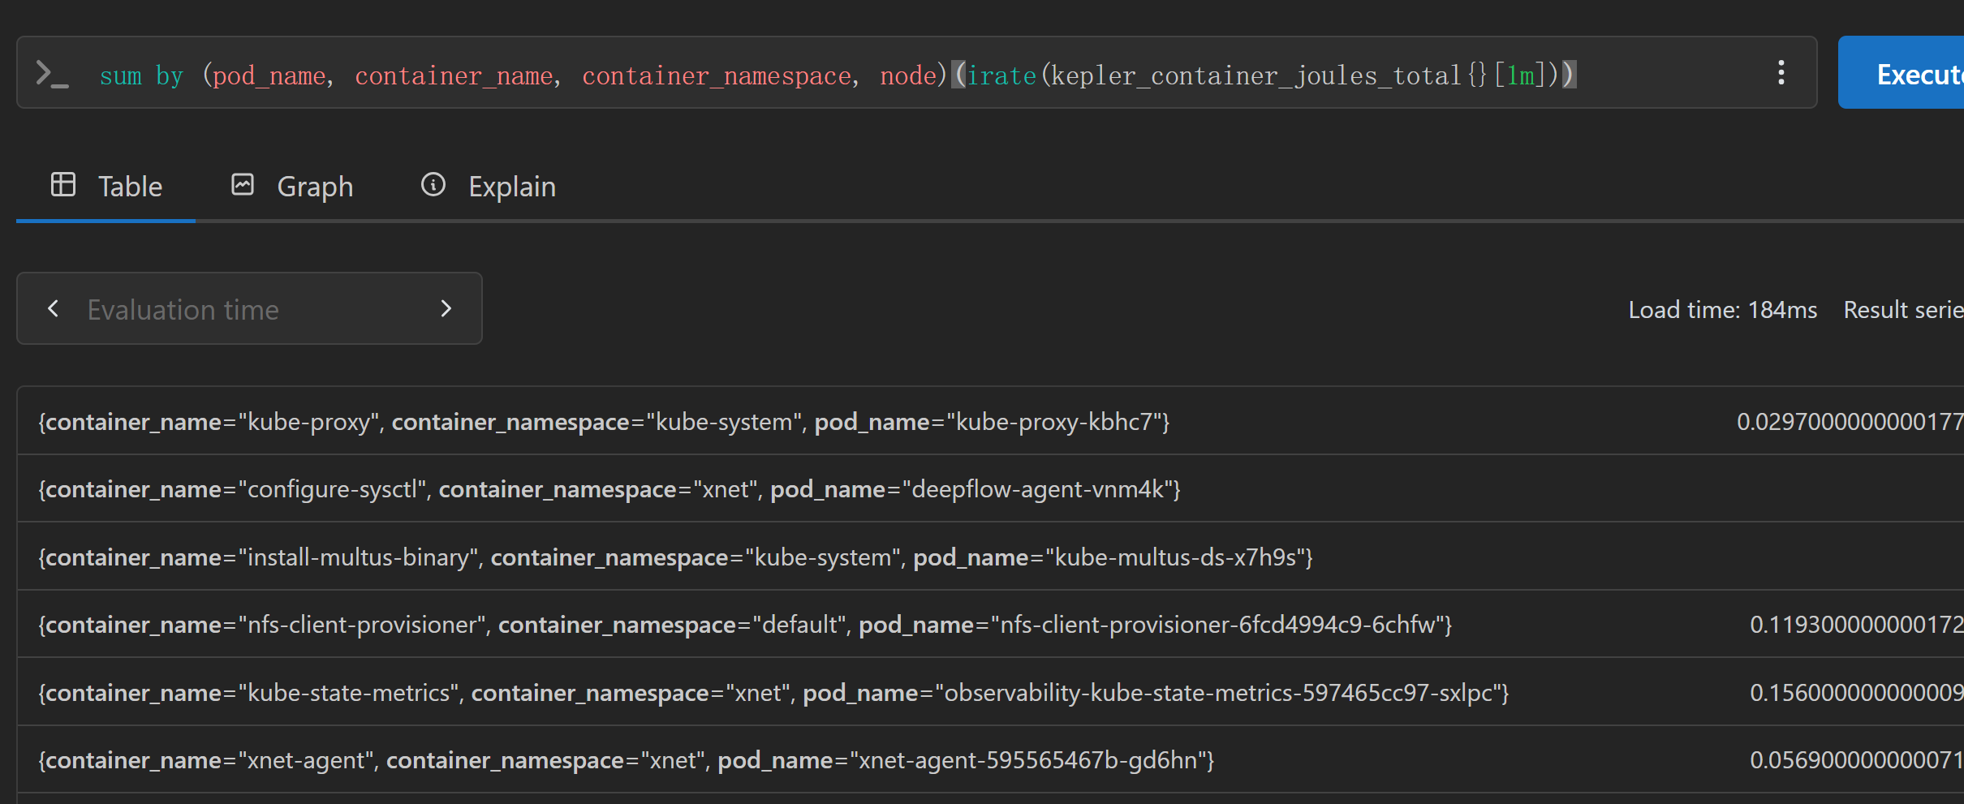The image size is (1964, 804).
Task: Click the [1m] range selector in the query
Action: 1520,75
